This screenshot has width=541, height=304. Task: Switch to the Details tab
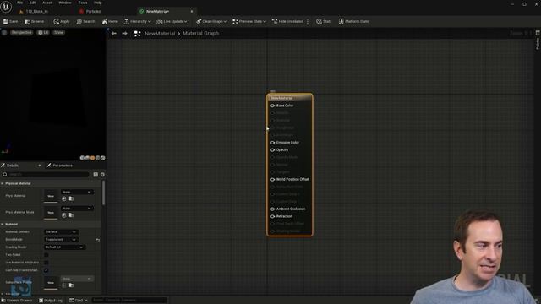click(x=13, y=166)
